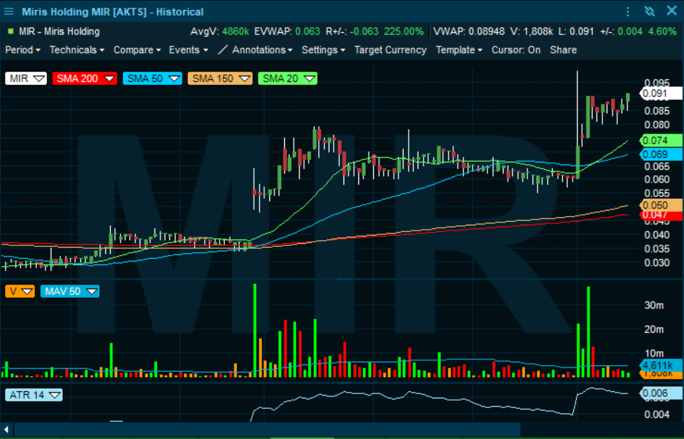Click the 30m volume axis label
This screenshot has height=439, width=684.
click(x=653, y=305)
